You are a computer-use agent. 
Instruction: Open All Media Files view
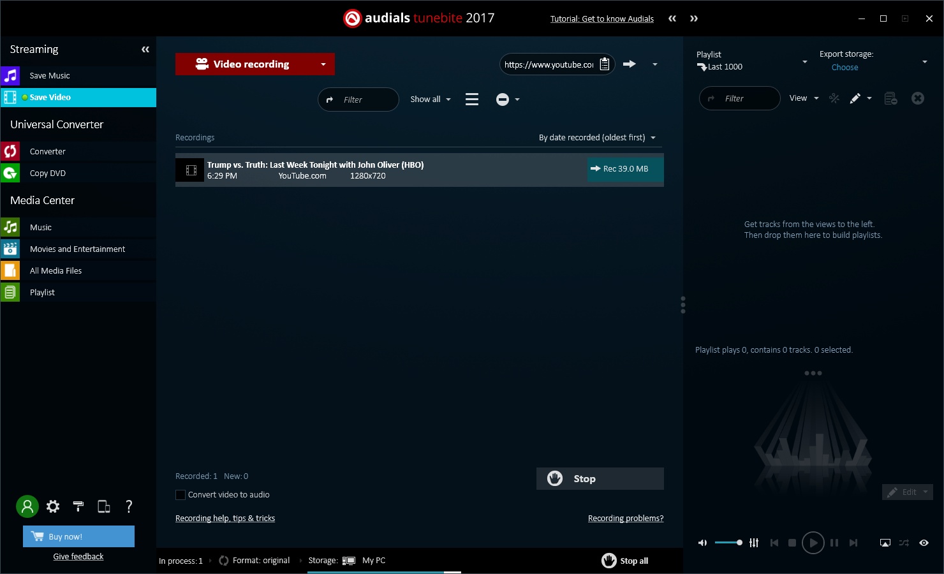pos(78,270)
